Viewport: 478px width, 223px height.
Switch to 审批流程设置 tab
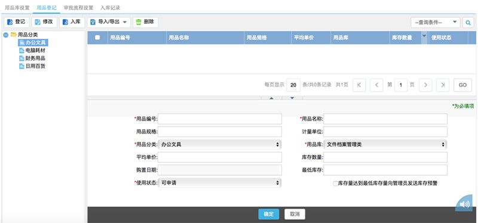(78, 8)
